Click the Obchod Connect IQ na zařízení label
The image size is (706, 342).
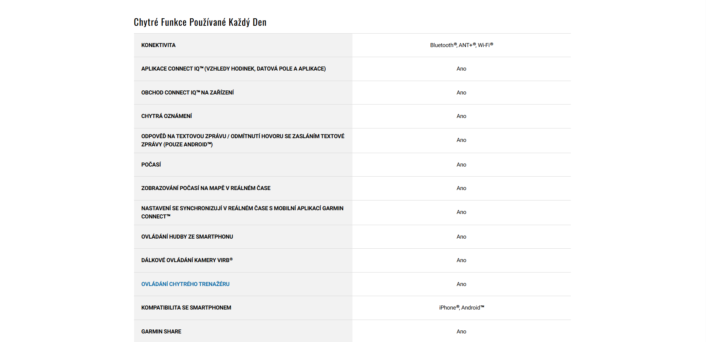click(x=187, y=93)
